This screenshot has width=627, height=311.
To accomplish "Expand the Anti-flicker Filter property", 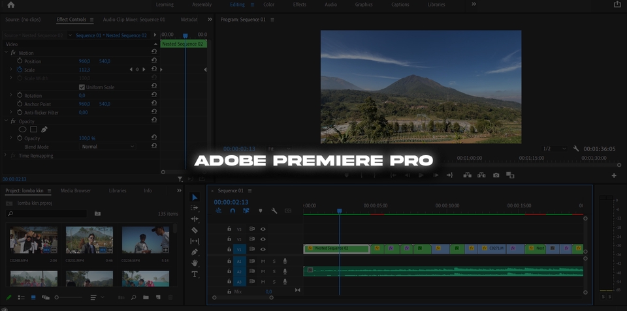I will pos(11,112).
